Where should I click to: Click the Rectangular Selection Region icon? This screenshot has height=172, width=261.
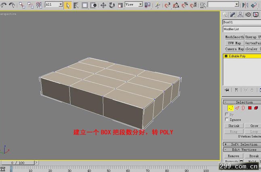pos(85,5)
